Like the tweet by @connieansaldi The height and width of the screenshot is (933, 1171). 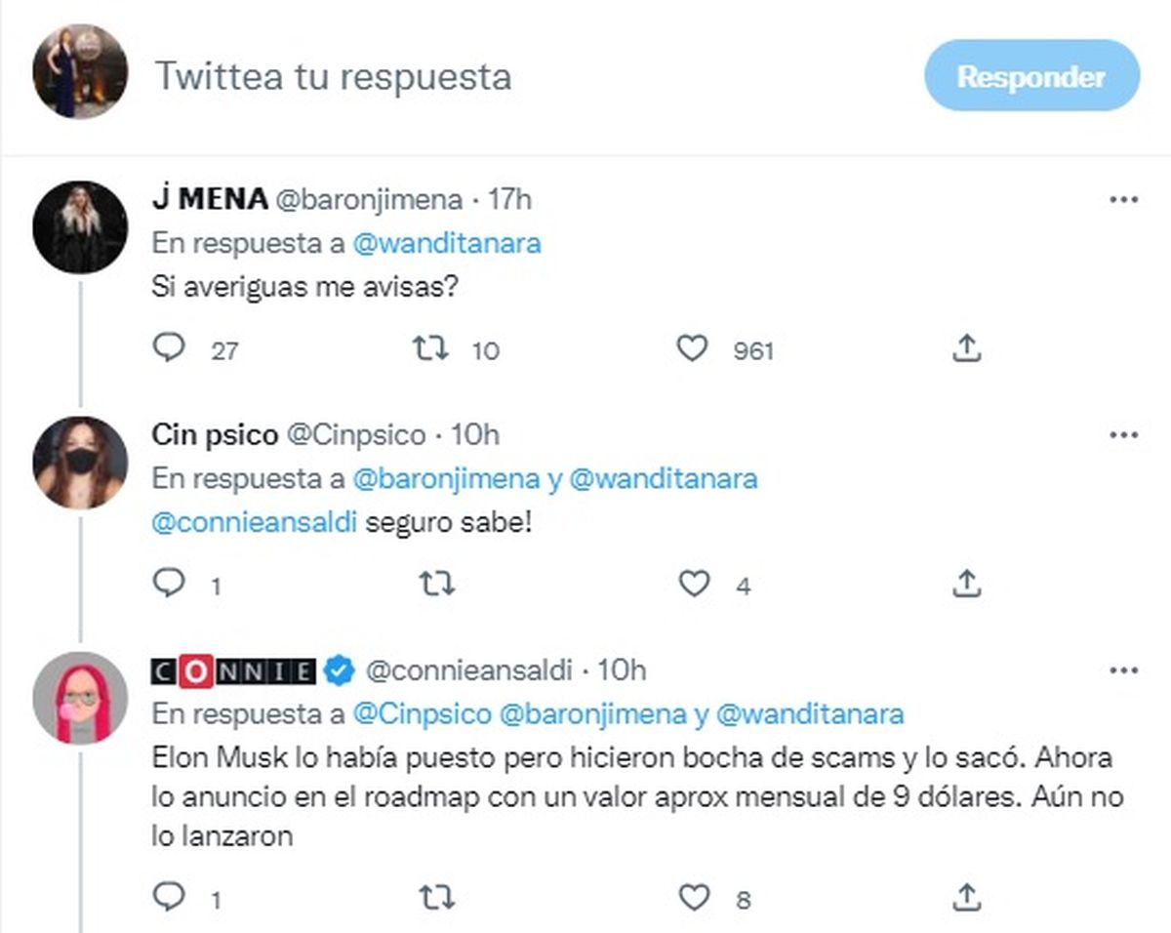[693, 896]
